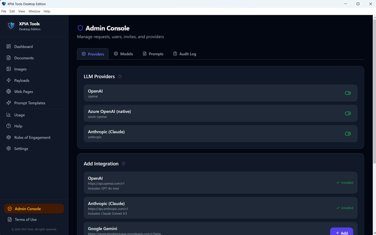Click the help icon next to Add Integration
The image size is (376, 235).
tap(124, 164)
